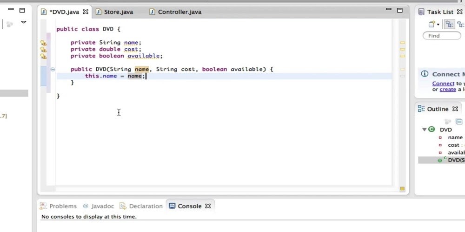Screen dimensions: 465x232
Task: Close the DVD.java editor tab
Action: [x=86, y=12]
